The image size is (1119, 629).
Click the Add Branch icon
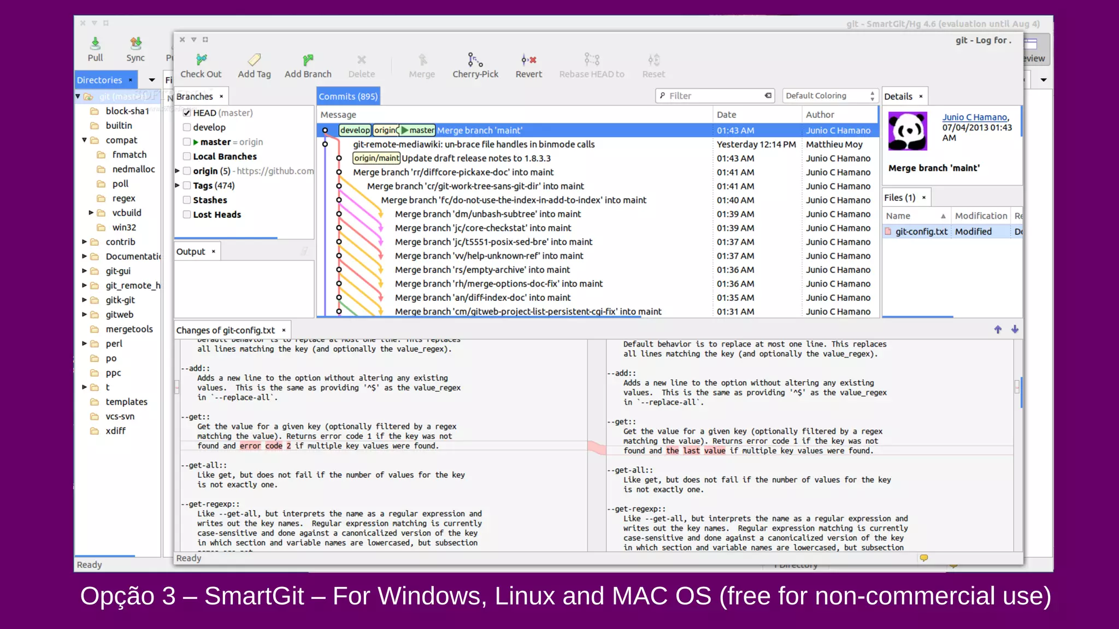[x=308, y=60]
